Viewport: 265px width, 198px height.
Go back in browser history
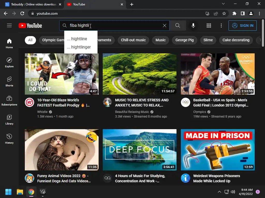[6, 13]
